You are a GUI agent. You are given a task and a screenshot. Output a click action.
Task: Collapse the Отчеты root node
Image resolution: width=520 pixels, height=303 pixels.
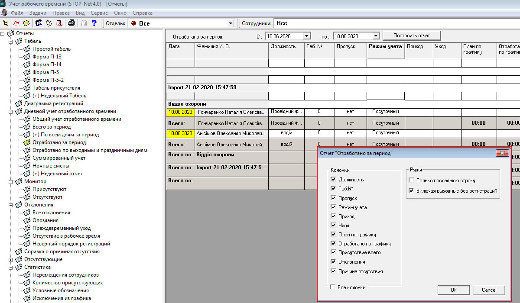(x=3, y=33)
